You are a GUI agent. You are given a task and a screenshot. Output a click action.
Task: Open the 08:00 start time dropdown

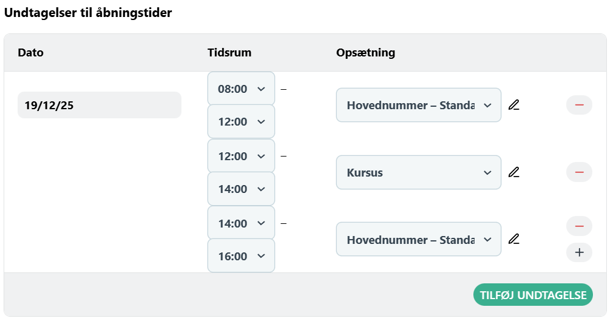click(x=242, y=89)
